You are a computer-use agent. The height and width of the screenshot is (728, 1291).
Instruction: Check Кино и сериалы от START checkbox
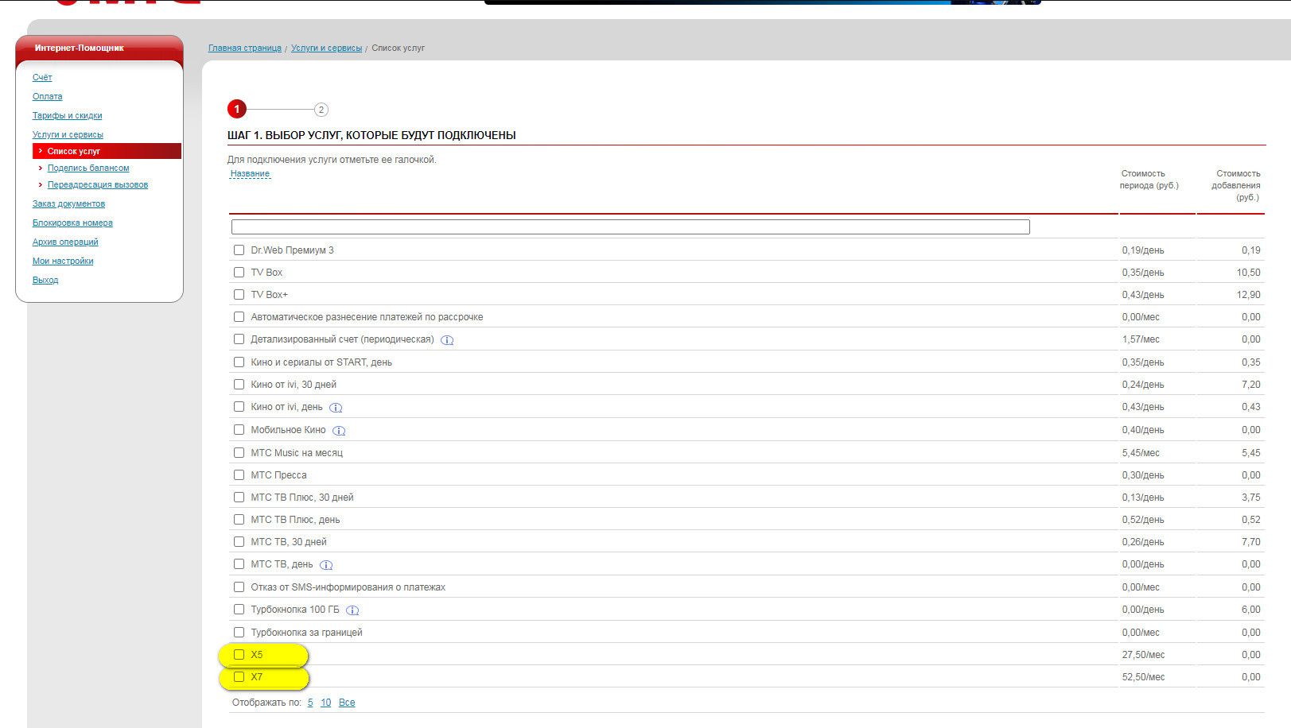(239, 362)
